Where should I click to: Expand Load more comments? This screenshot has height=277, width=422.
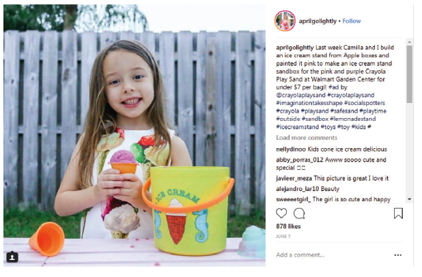[307, 138]
